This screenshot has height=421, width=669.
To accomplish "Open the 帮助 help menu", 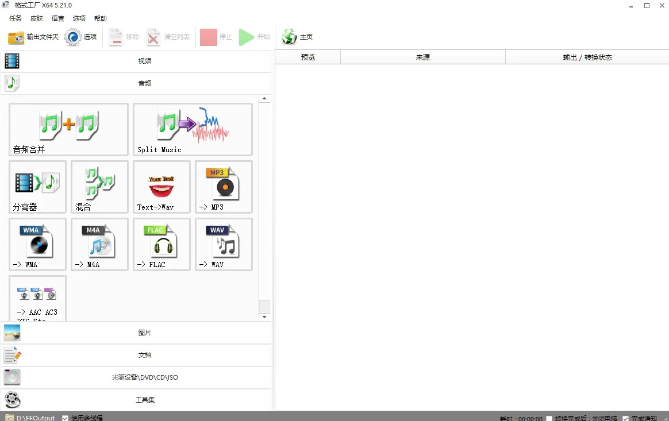I will (101, 18).
